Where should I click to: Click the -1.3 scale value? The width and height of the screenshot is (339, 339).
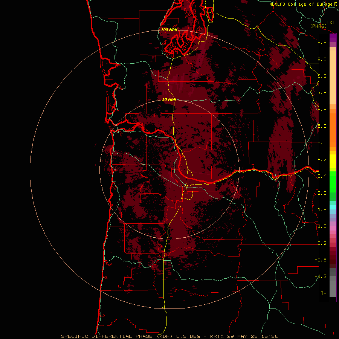(321, 276)
